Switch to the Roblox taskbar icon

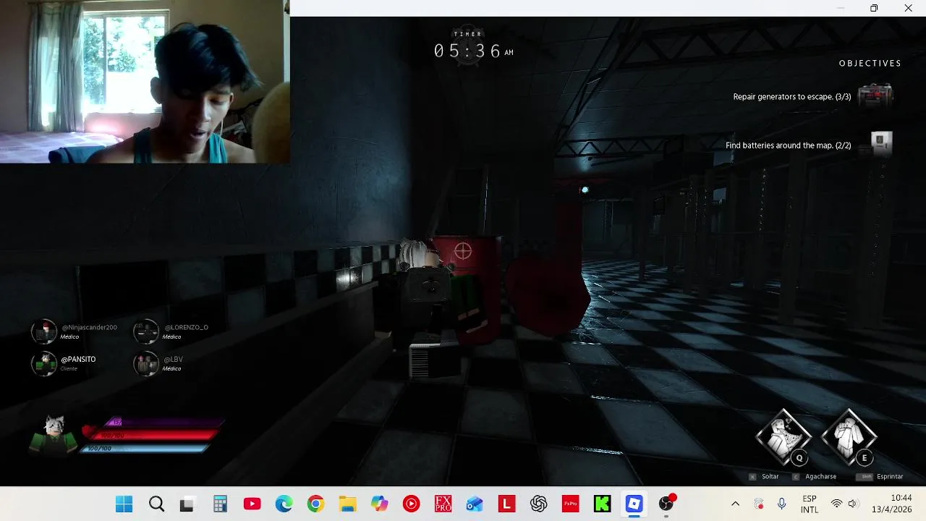click(x=634, y=504)
